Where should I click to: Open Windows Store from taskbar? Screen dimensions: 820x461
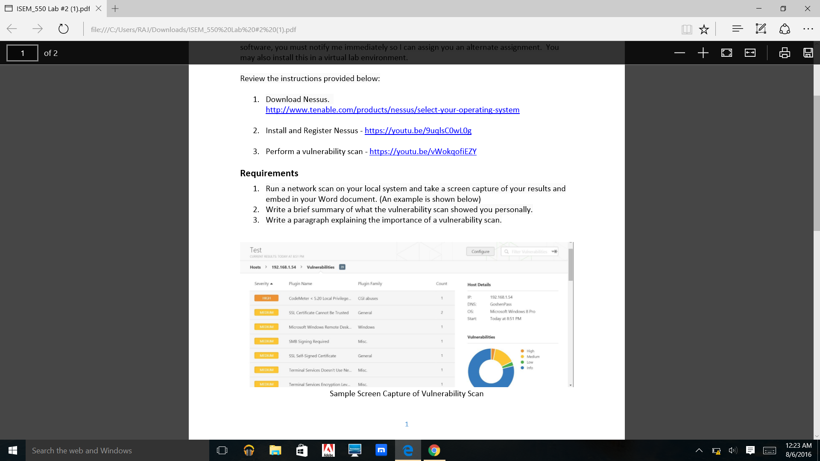[x=302, y=450]
